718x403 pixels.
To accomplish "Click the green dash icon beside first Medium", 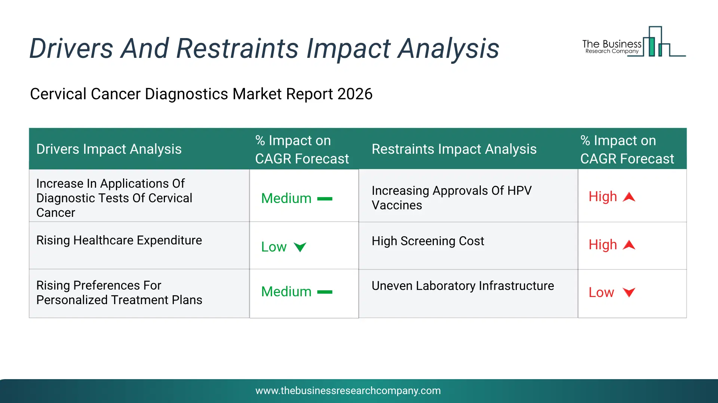I will click(325, 199).
